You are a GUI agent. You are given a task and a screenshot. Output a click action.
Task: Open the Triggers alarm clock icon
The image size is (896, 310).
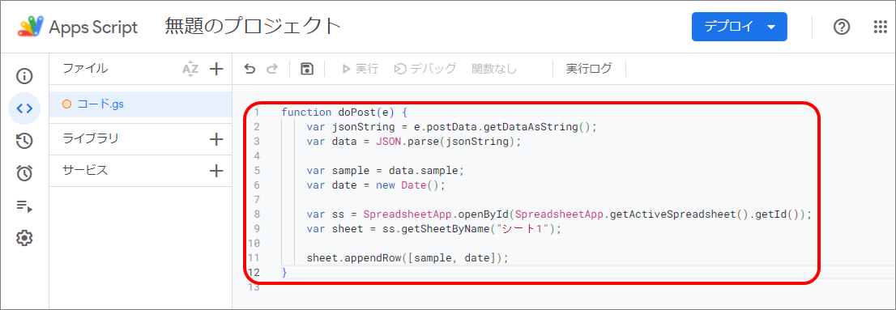(24, 173)
